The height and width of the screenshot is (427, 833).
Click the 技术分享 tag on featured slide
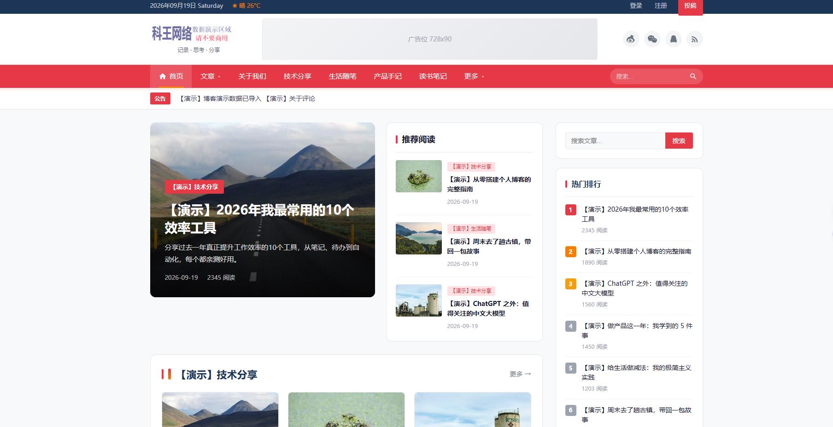[194, 187]
